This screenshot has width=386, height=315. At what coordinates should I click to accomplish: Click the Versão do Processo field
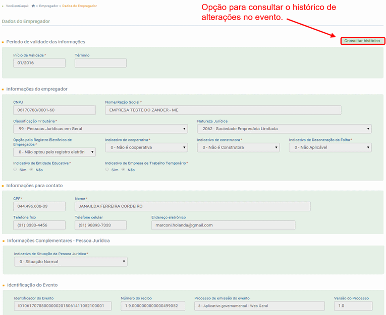(353, 306)
